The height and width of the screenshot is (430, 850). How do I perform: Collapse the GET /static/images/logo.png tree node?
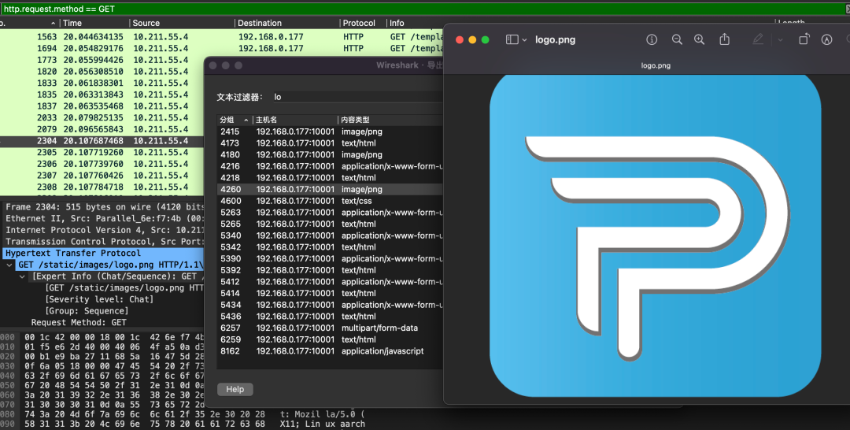coord(9,265)
